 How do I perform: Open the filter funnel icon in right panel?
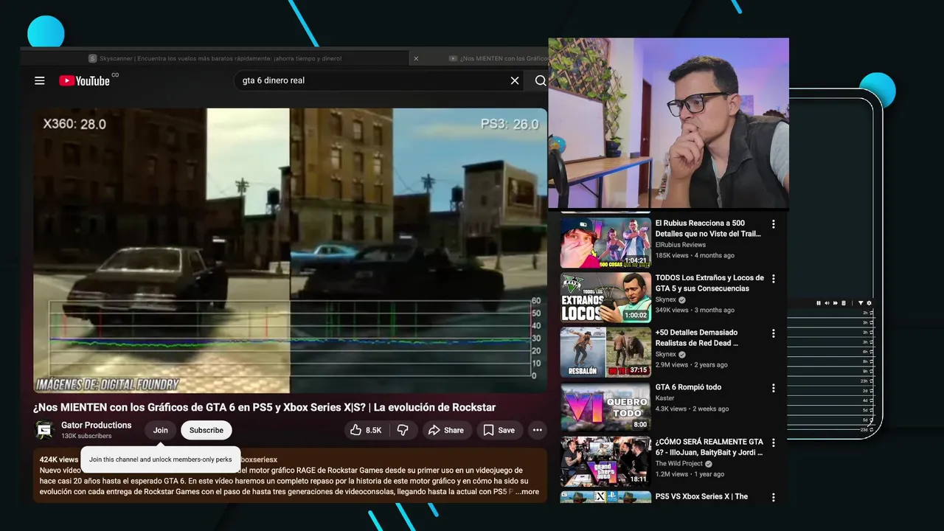tap(861, 303)
